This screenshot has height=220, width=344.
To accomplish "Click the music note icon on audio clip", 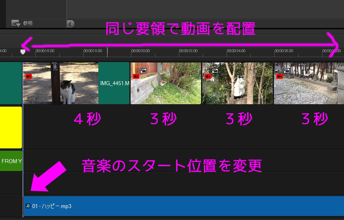I will (x=28, y=206).
